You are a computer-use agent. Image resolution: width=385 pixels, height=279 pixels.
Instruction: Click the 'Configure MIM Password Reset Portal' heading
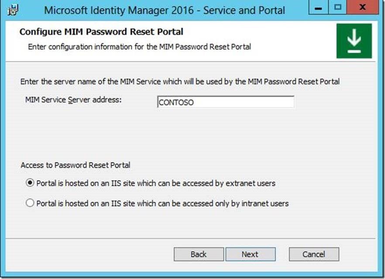[x=101, y=32]
